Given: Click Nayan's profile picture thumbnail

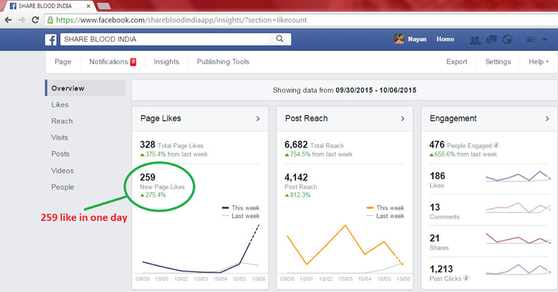Looking at the screenshot, I should [x=399, y=39].
